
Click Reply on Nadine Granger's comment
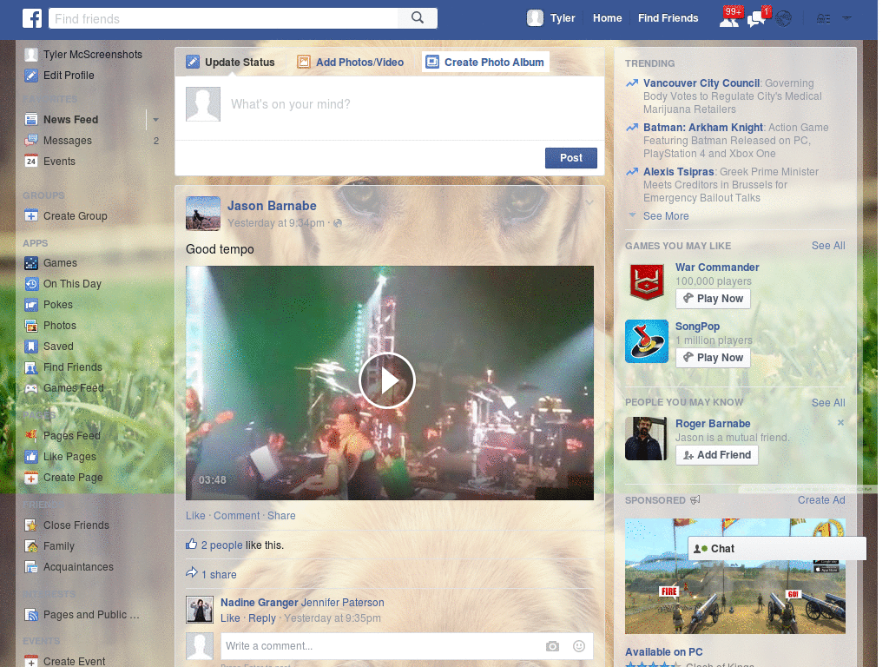click(x=262, y=618)
